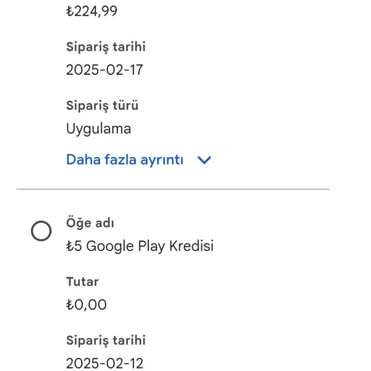Click the "Sipariş türü" label

click(x=102, y=105)
